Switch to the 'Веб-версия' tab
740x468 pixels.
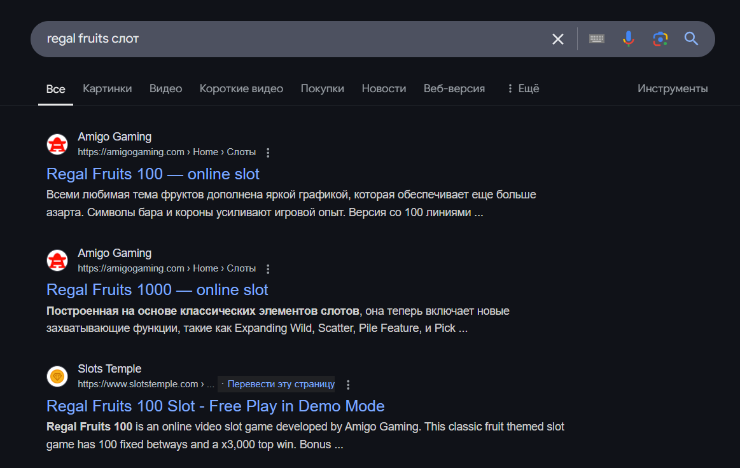pyautogui.click(x=454, y=88)
